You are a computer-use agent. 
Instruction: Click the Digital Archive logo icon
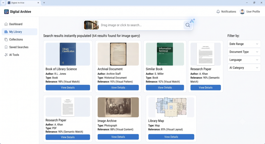(x=6, y=12)
